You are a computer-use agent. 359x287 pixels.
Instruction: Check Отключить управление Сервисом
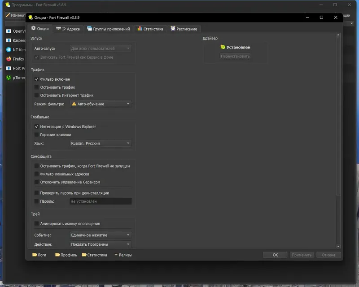36,182
